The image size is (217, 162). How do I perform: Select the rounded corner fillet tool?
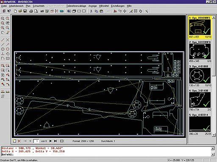point(3,58)
